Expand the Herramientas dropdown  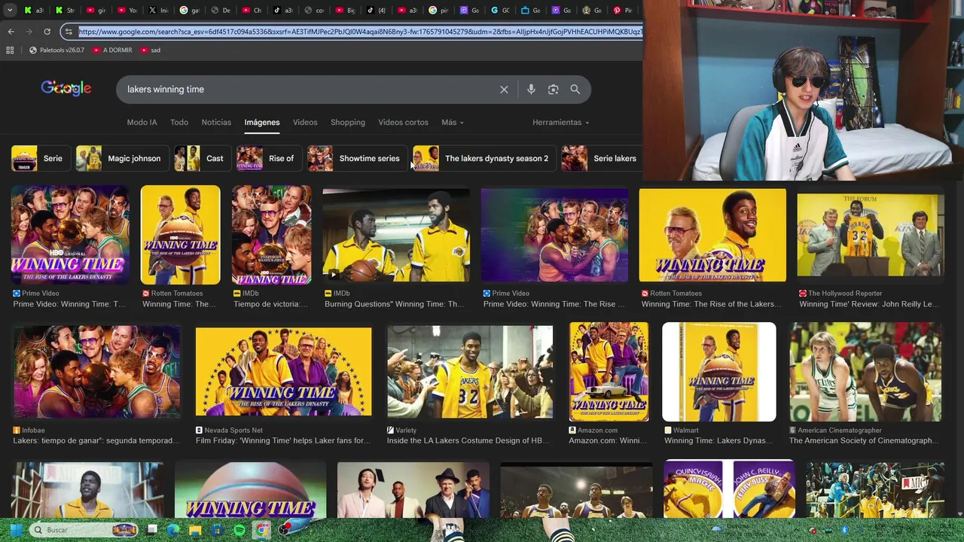pyautogui.click(x=560, y=122)
